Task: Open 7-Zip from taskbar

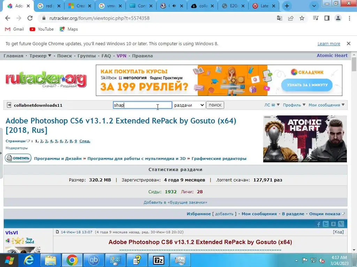Action: (159, 260)
